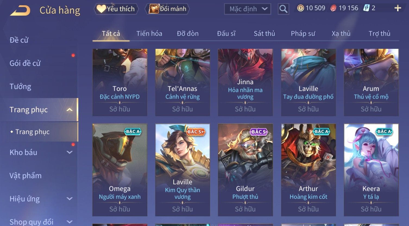The height and width of the screenshot is (226, 409).
Task: Select the Pháp sư tab
Action: [x=303, y=34]
